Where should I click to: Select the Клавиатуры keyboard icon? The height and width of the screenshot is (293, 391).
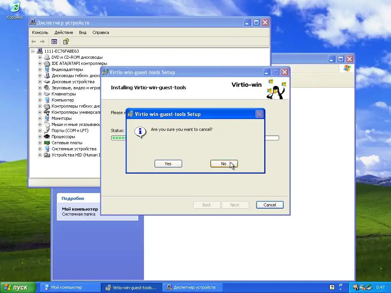tap(47, 94)
